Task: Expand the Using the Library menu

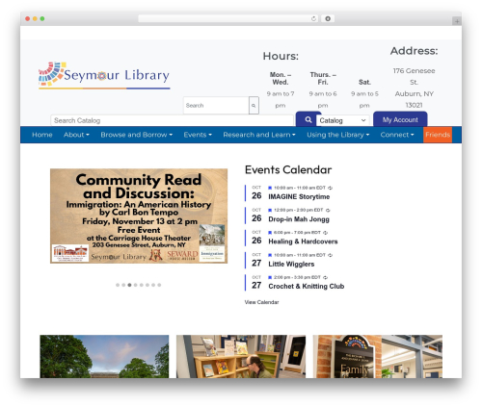Action: coord(337,135)
